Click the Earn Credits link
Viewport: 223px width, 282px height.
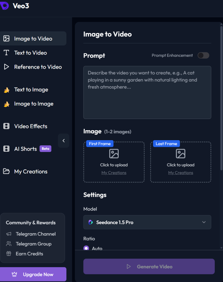tap(29, 254)
